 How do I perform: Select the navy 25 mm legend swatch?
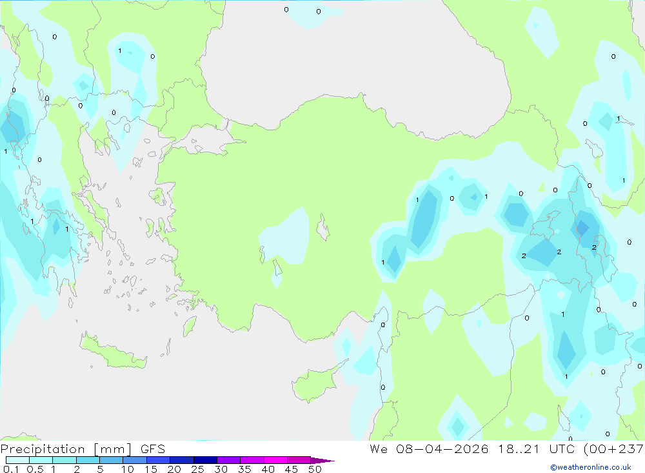click(x=205, y=460)
